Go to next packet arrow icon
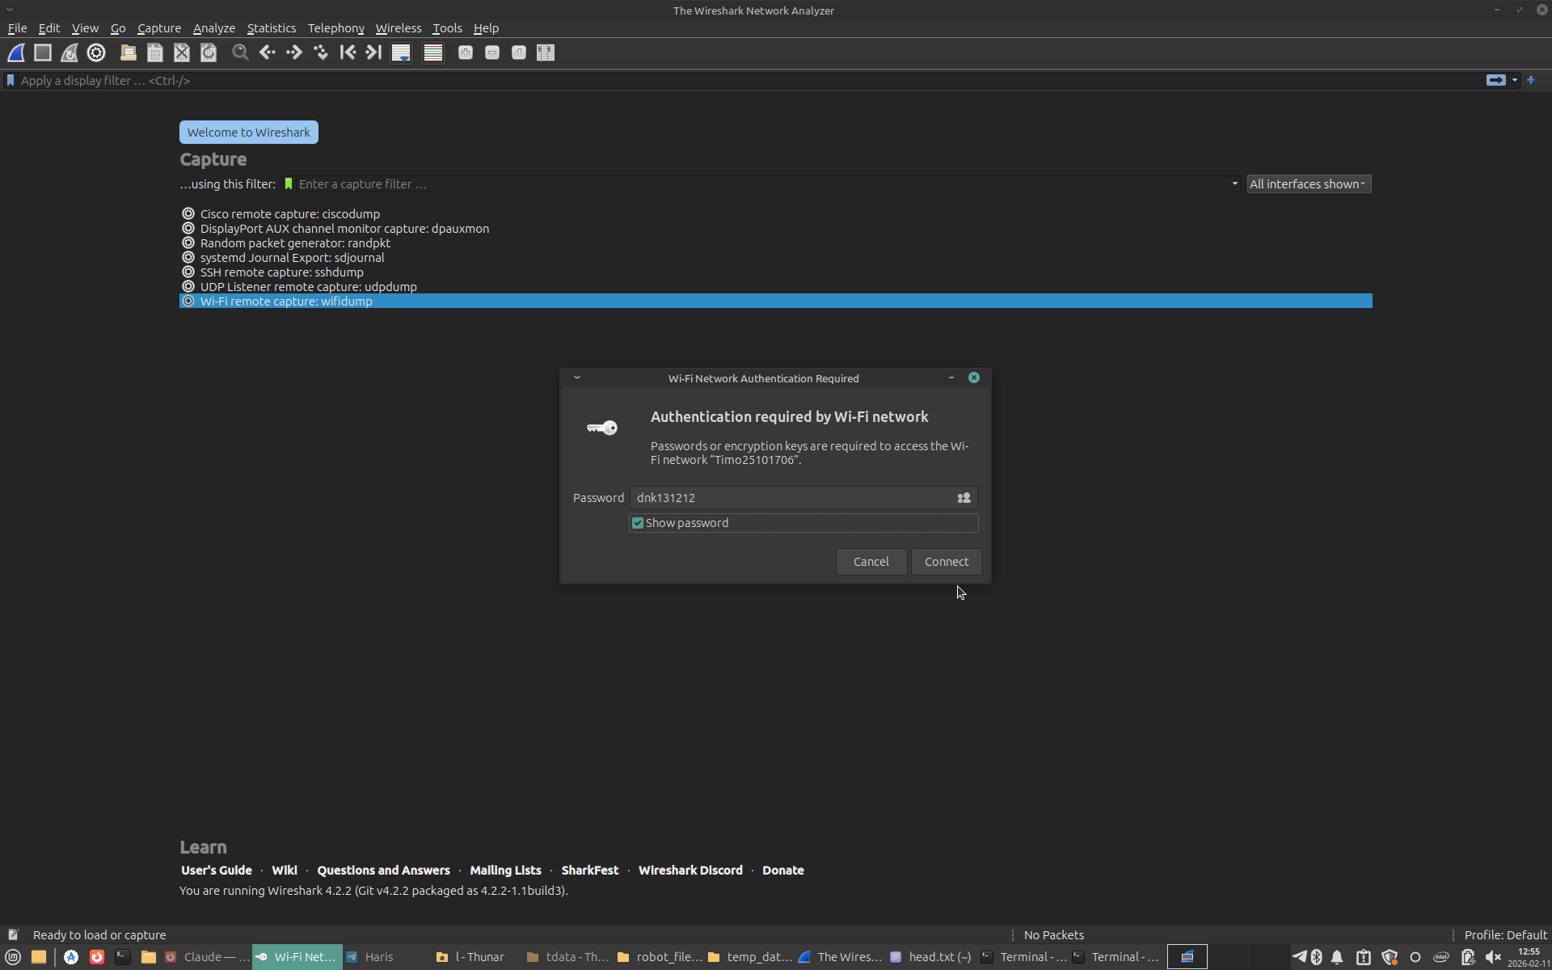The image size is (1552, 970). coord(294,53)
